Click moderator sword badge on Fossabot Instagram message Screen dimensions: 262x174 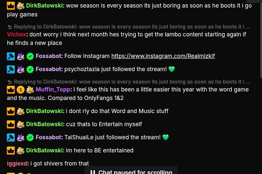tap(11, 56)
